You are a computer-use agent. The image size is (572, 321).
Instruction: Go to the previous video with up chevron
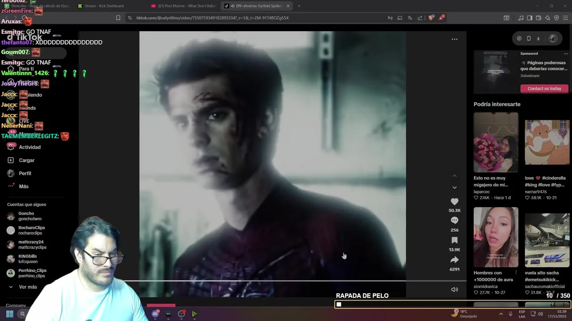pos(454,176)
